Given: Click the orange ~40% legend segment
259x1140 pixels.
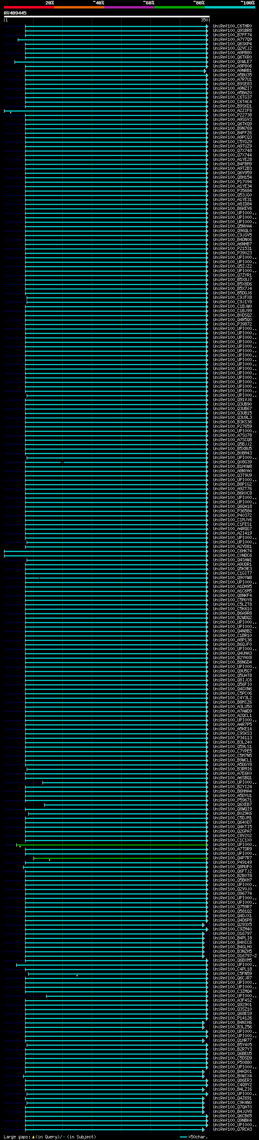Looking at the screenshot, I should [x=79, y=7].
